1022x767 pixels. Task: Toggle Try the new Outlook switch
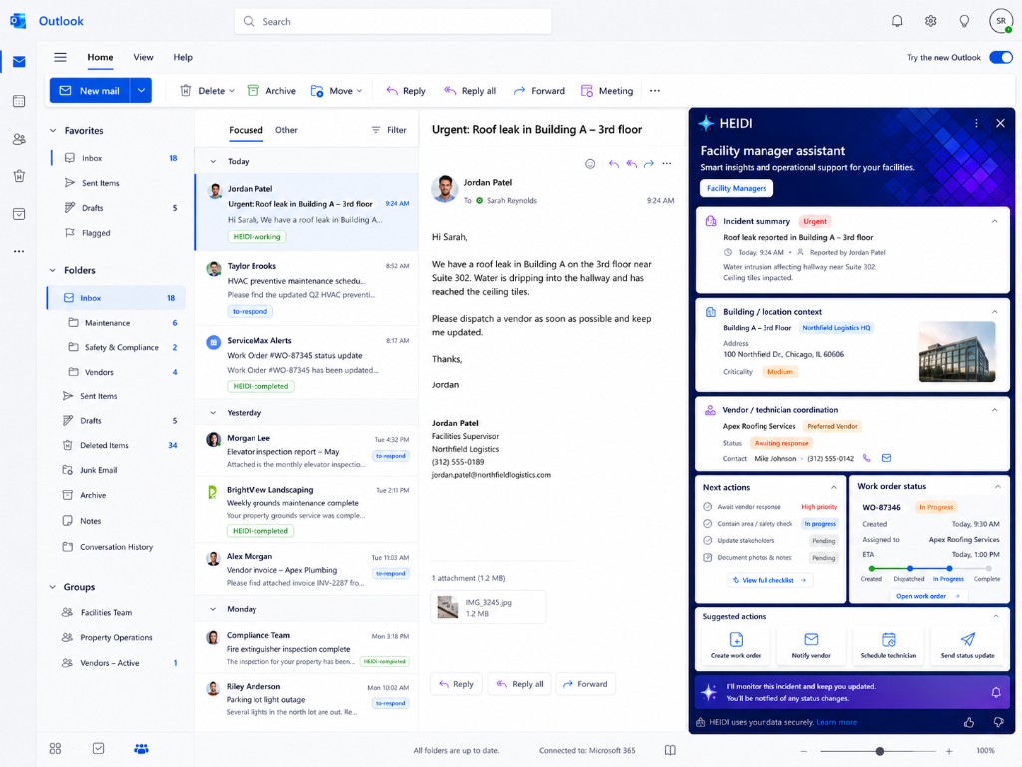point(1000,57)
